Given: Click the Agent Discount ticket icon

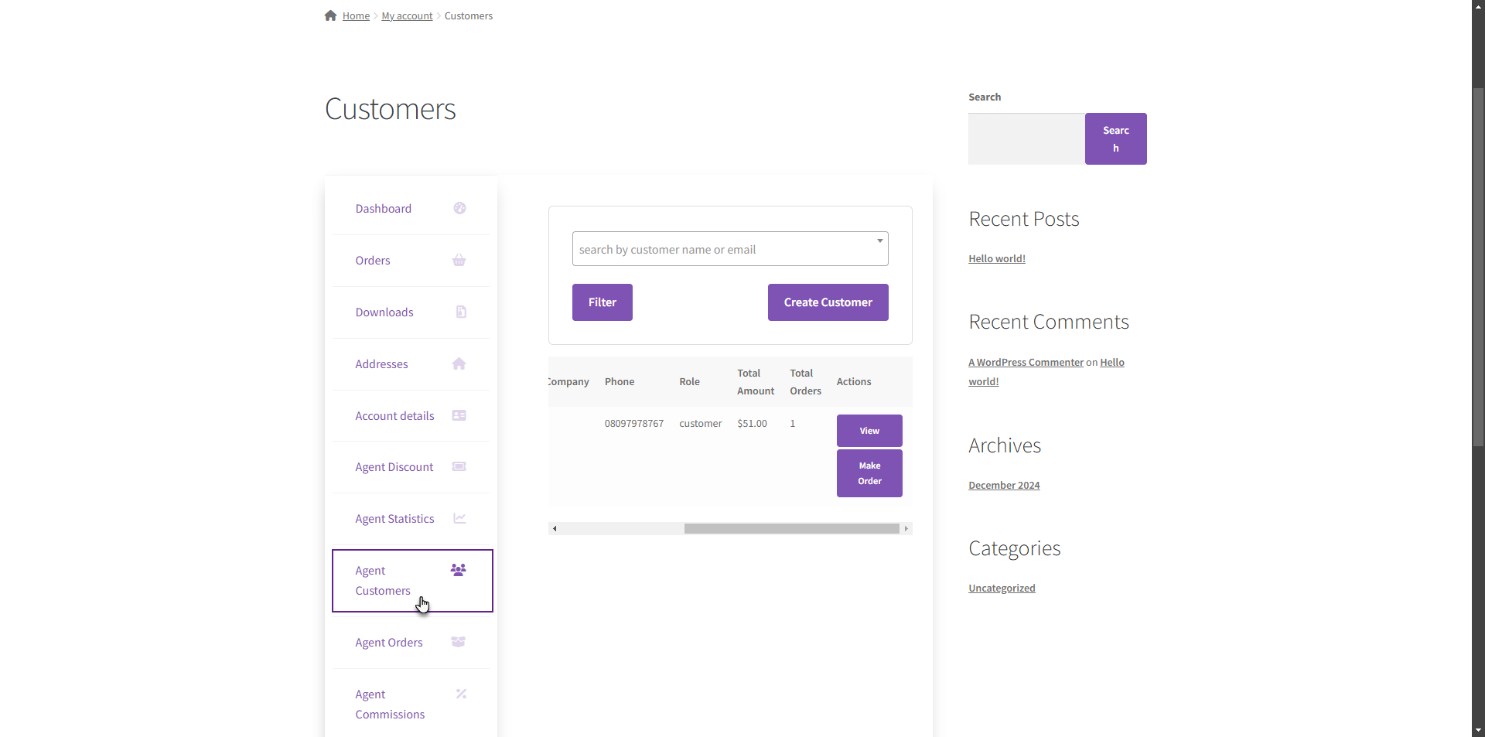Looking at the screenshot, I should 459,466.
